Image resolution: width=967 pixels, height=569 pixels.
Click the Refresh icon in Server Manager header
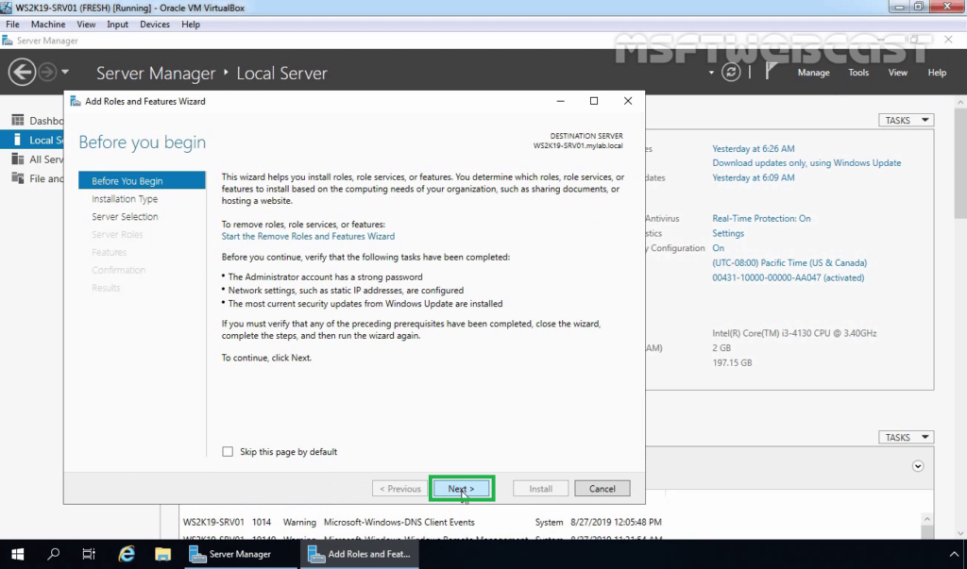731,72
